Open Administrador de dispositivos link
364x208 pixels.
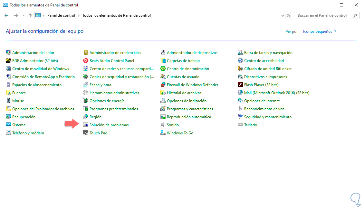tap(192, 53)
